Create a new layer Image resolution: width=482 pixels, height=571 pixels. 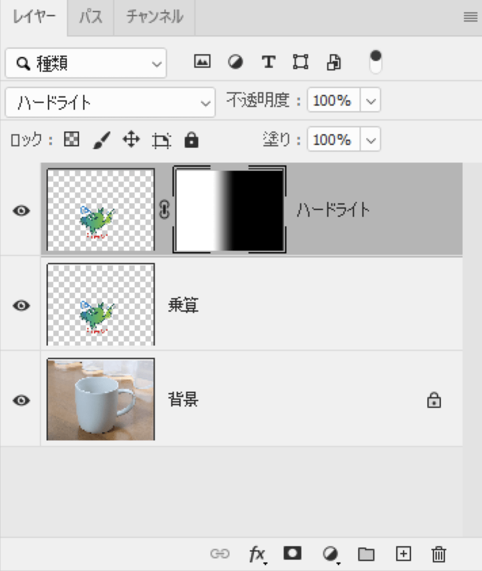point(403,554)
